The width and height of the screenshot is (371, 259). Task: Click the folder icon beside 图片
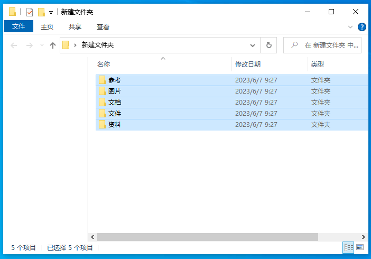(x=102, y=91)
